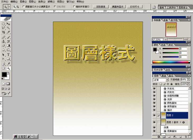
Task: Collapse effects of 图层 2 副本 layer
Action: coord(181,122)
